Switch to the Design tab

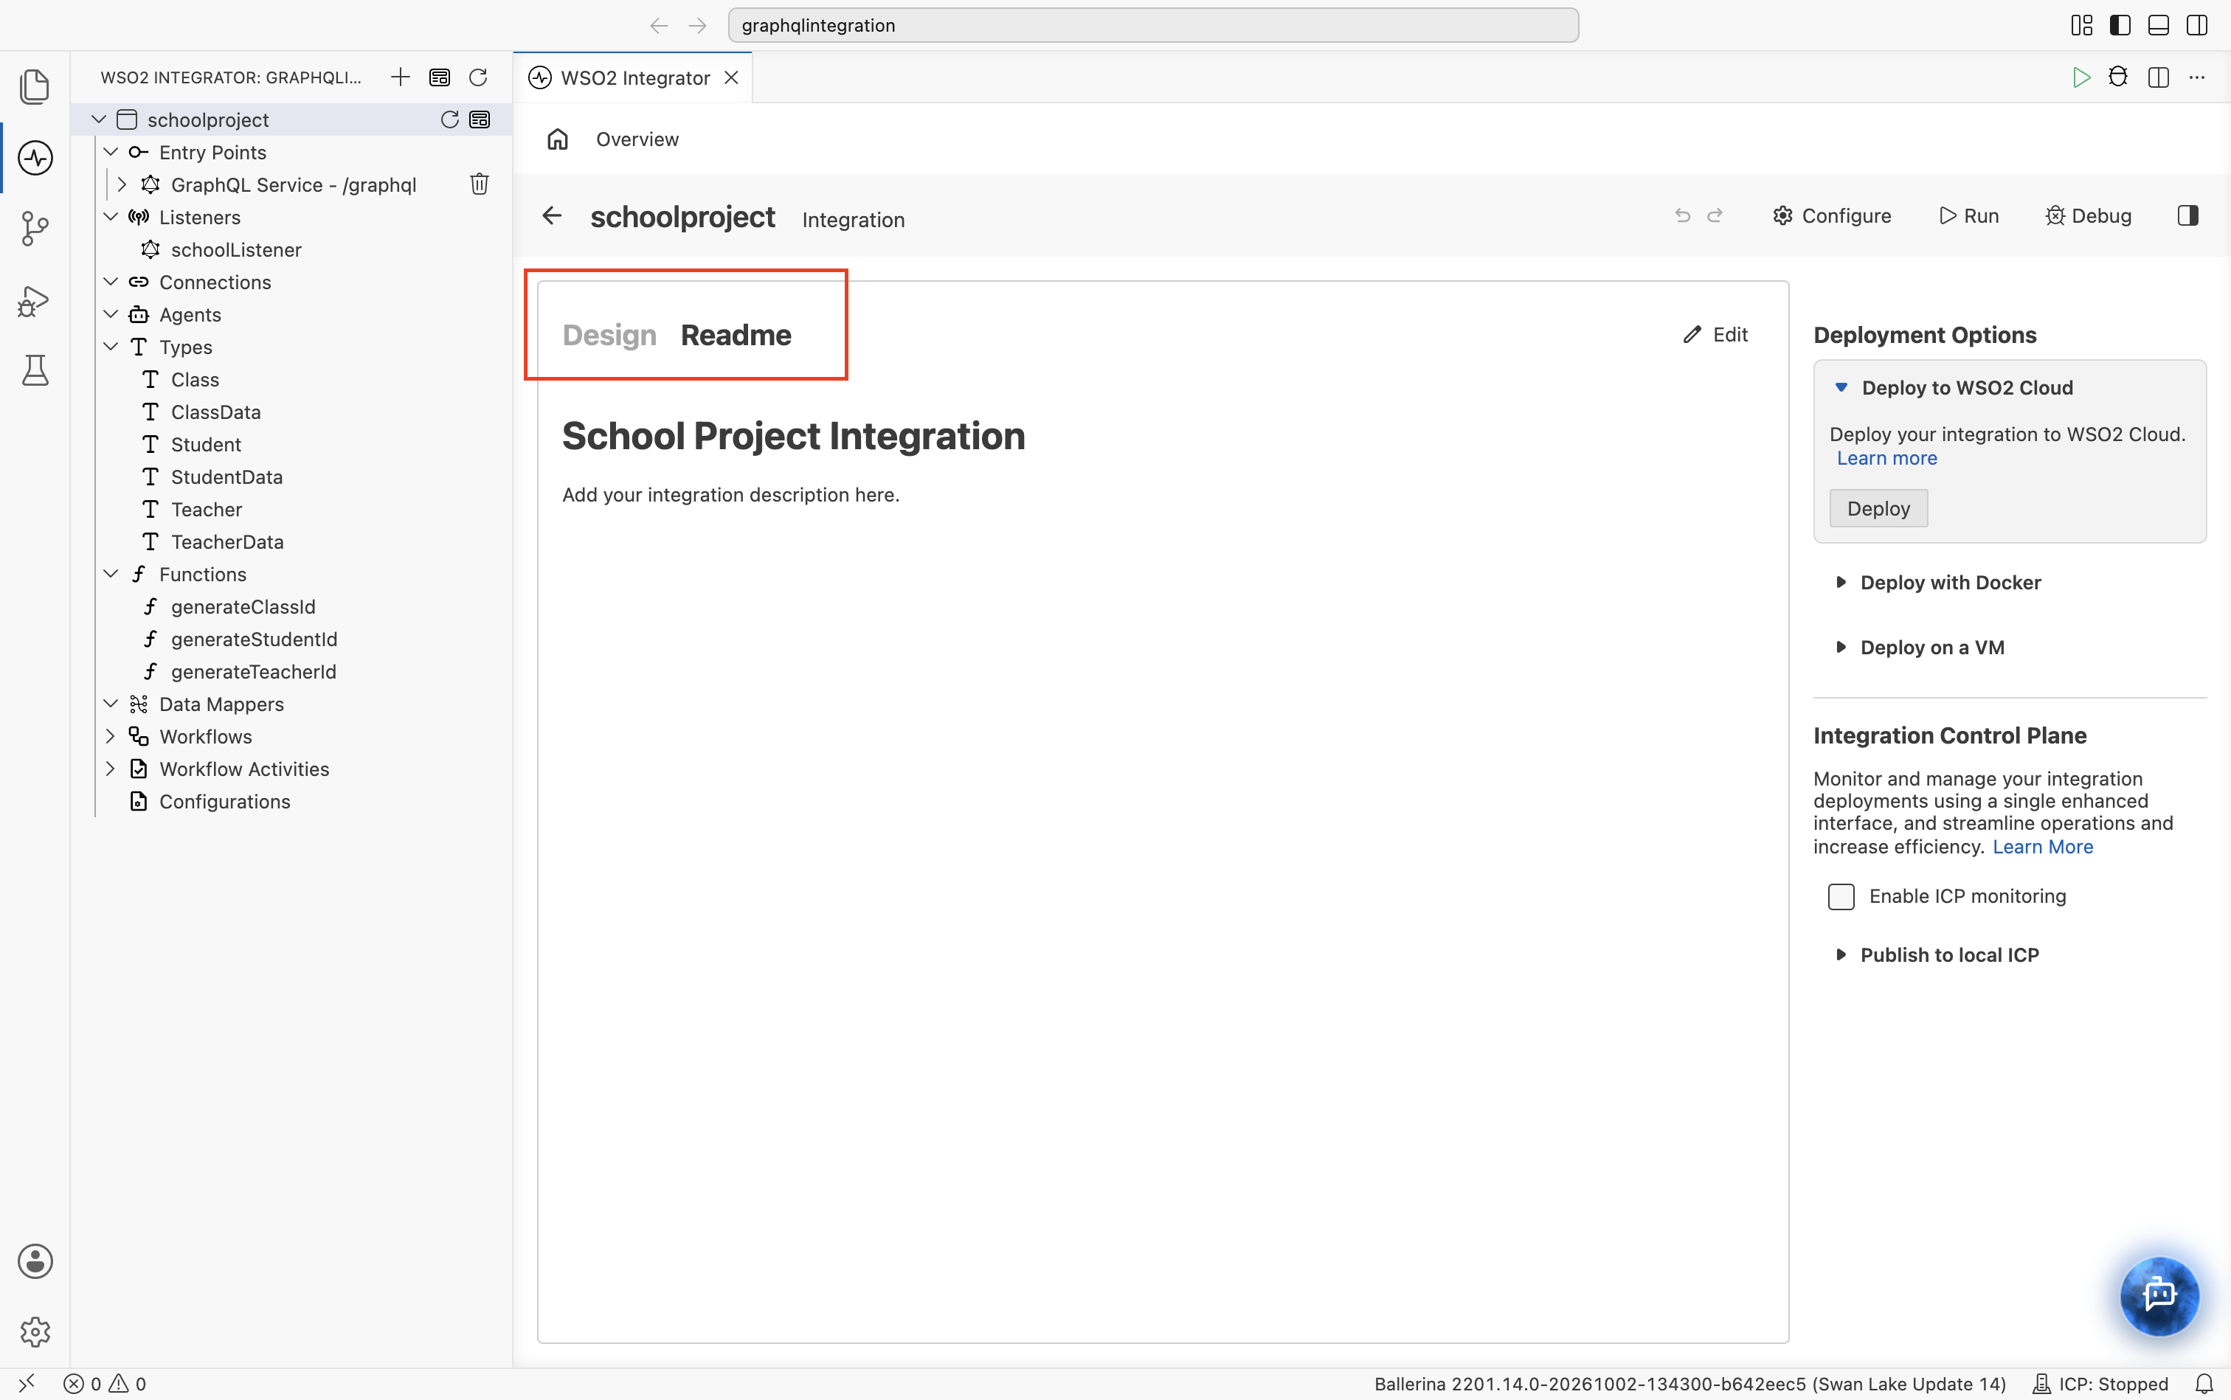(609, 335)
